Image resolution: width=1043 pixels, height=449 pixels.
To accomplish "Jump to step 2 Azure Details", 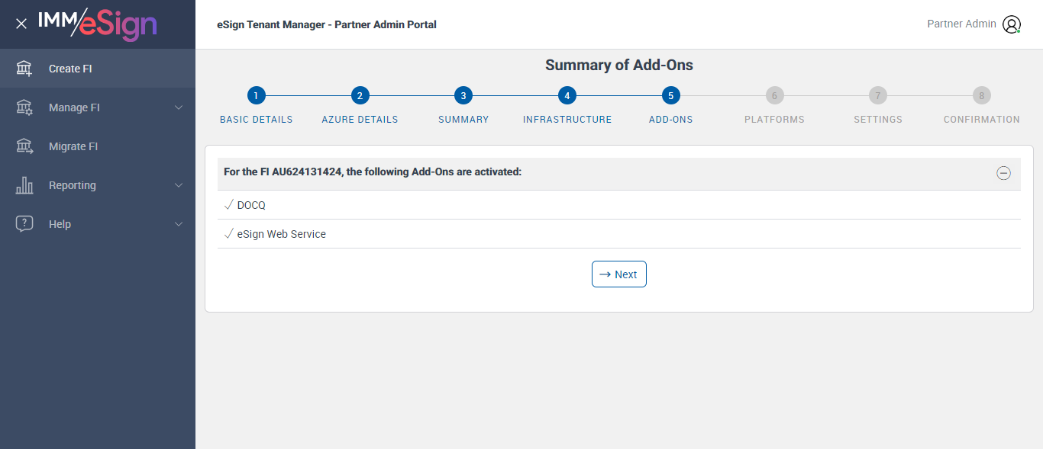I will coord(360,96).
